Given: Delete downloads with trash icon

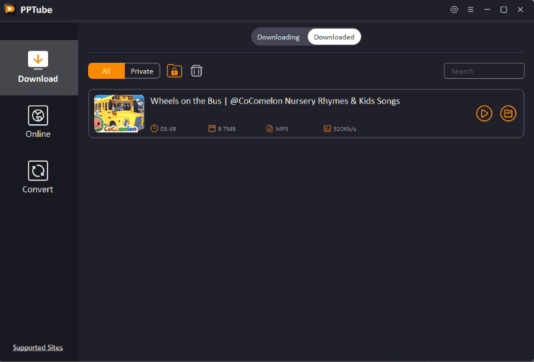Looking at the screenshot, I should click(x=196, y=71).
